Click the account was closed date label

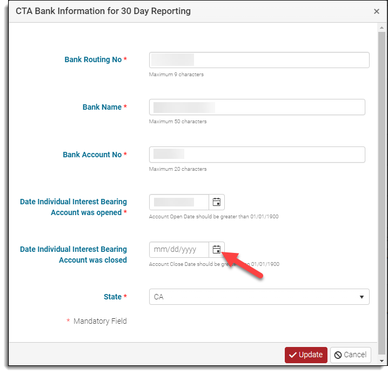click(x=73, y=255)
